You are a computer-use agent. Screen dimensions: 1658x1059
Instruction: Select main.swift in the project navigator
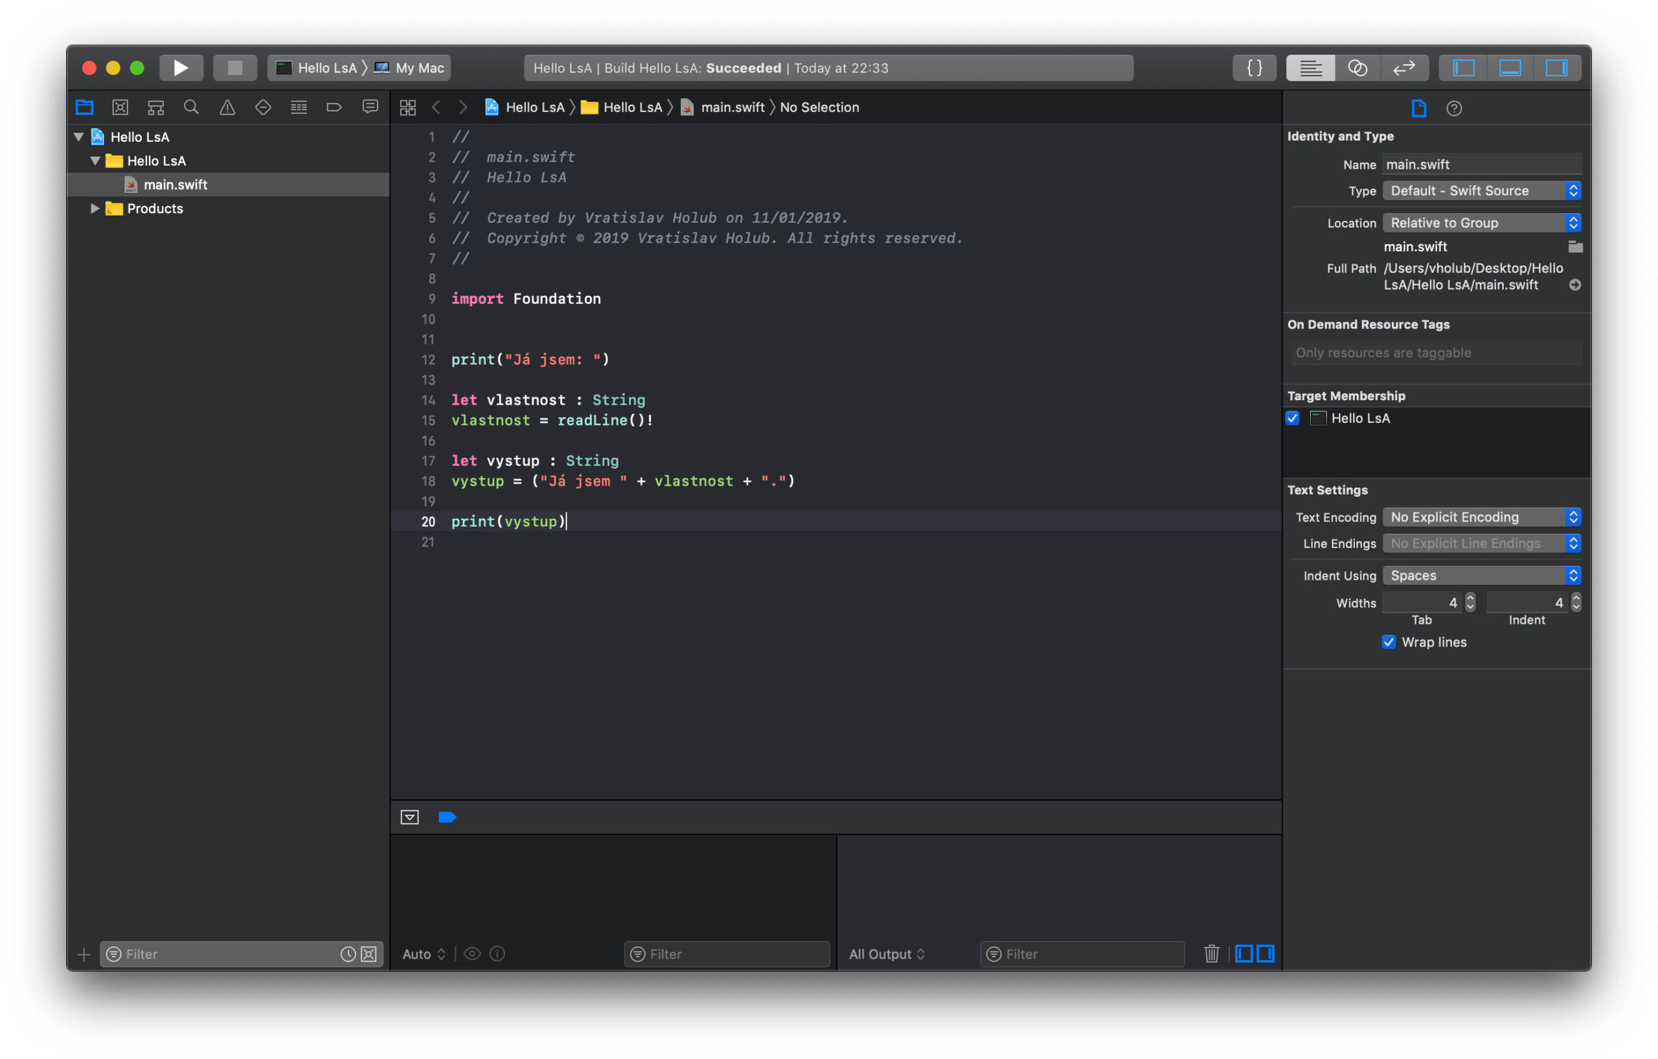(175, 185)
